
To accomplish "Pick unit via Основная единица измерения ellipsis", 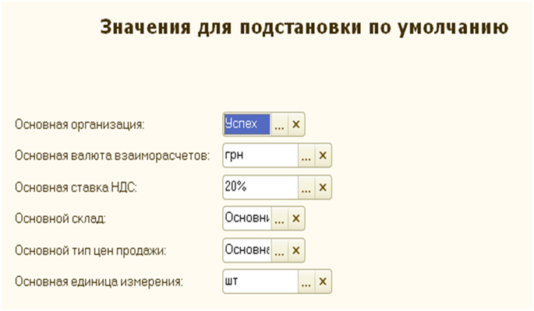I will click(x=306, y=281).
